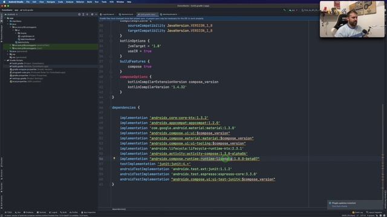Open the Layout Inspector tool window

click(x=374, y=212)
